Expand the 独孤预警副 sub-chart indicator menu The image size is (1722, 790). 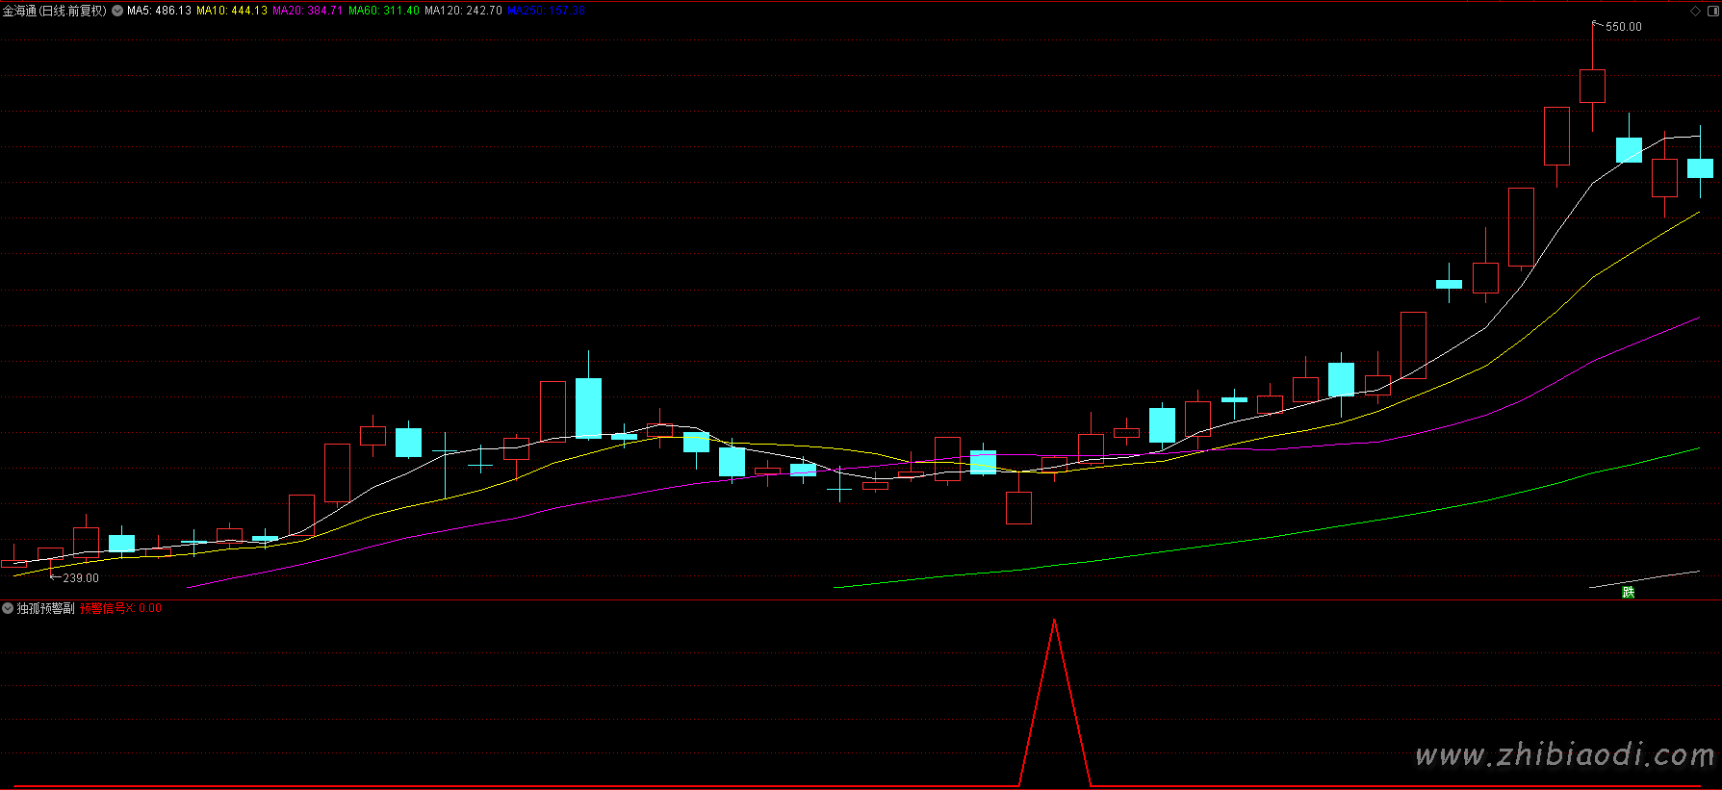click(x=8, y=608)
